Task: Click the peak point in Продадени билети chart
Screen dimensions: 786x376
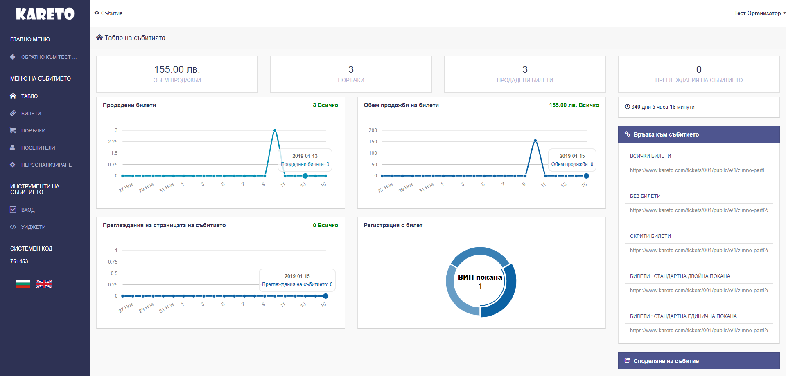Action: click(275, 130)
